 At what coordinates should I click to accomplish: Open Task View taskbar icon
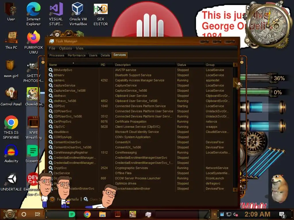tap(38, 214)
